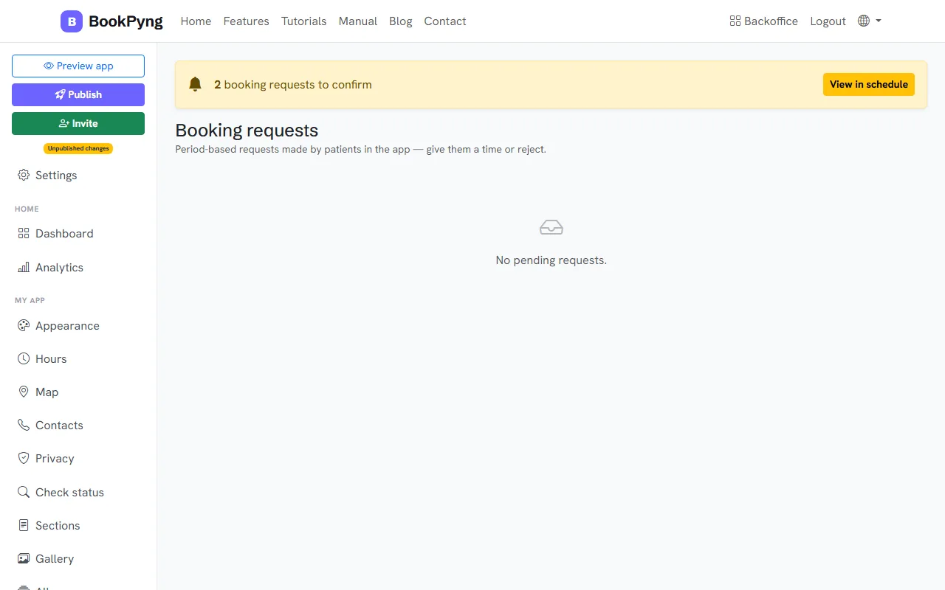Open the Contact menu item
This screenshot has height=590, width=945.
(x=445, y=21)
